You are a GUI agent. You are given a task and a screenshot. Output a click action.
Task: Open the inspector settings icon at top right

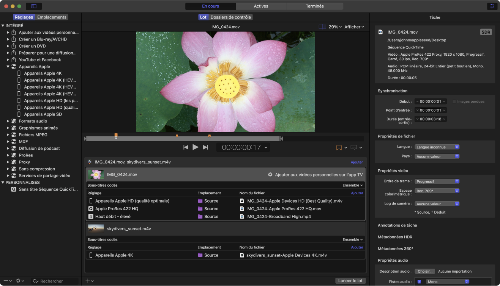(x=492, y=6)
